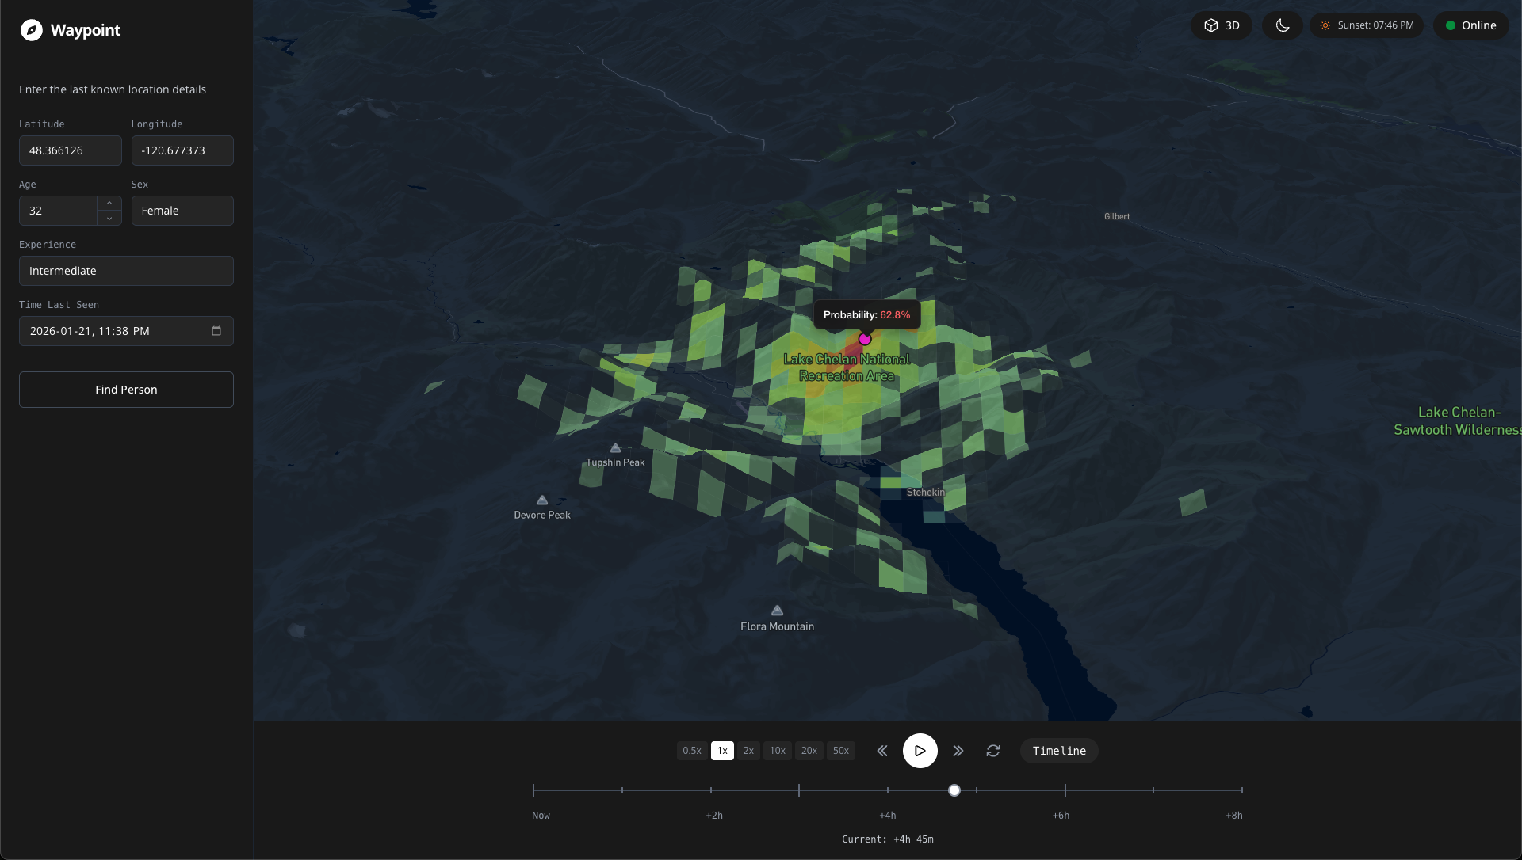Screen dimensions: 1522x860
Task: Click the rewind double-chevron icon
Action: [882, 751]
